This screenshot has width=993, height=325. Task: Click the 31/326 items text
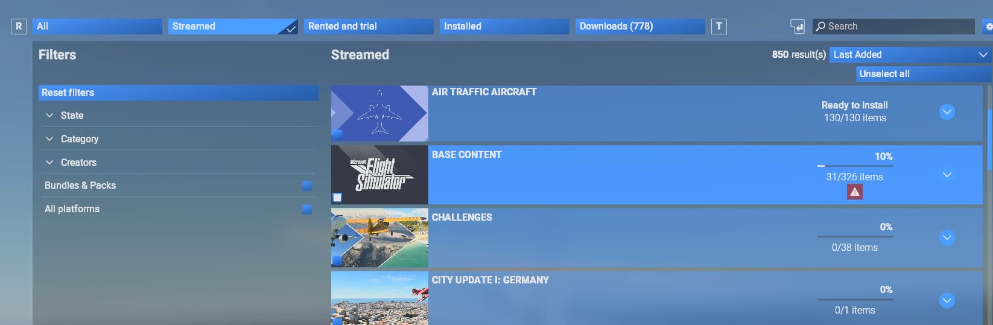click(x=854, y=177)
